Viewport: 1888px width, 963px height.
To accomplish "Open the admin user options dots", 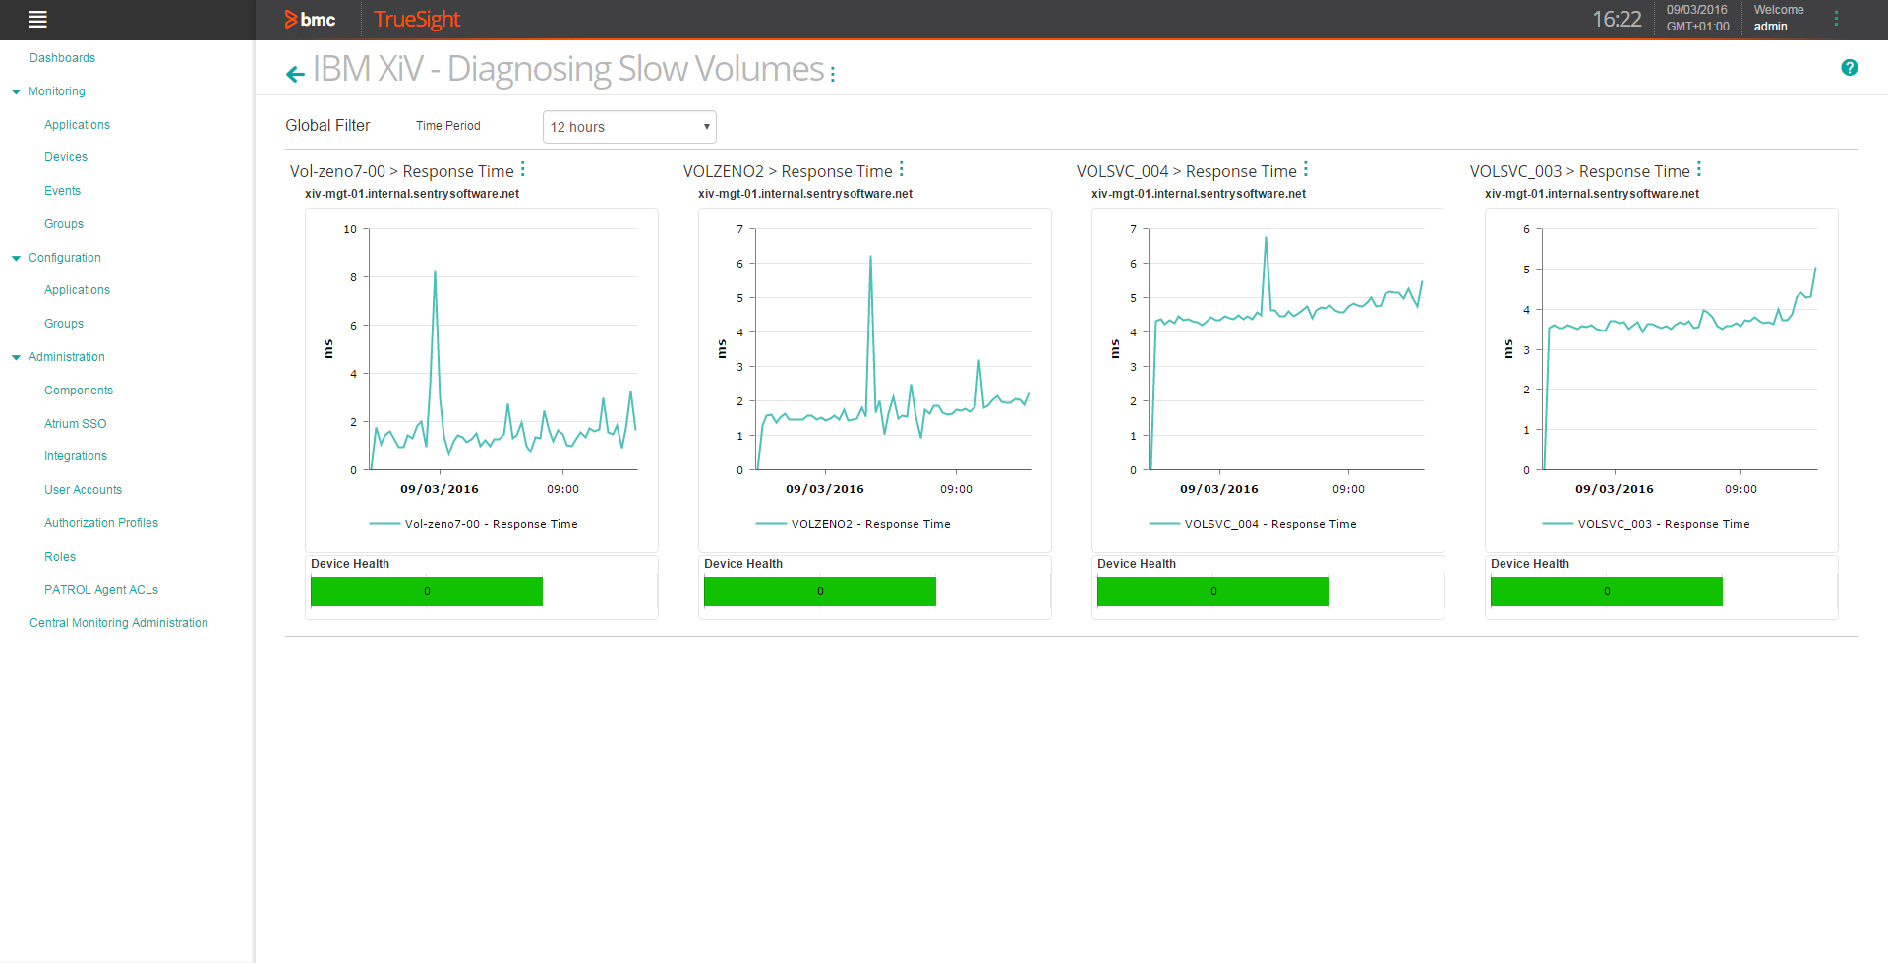I will coord(1836,19).
